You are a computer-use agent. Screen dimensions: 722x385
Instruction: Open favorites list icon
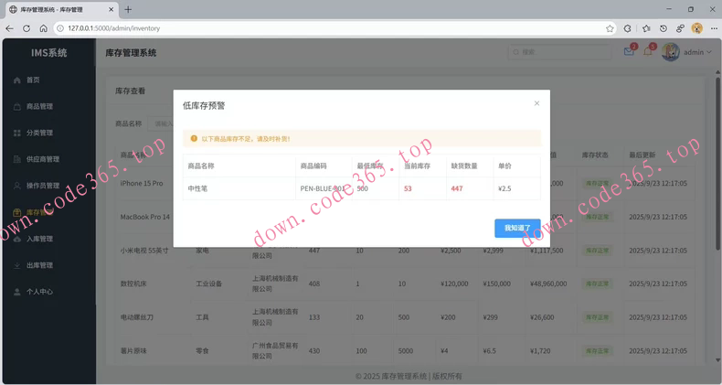point(646,28)
